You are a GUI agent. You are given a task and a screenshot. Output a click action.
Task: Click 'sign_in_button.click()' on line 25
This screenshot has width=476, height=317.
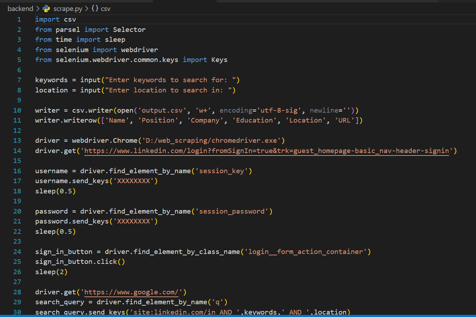tap(80, 262)
